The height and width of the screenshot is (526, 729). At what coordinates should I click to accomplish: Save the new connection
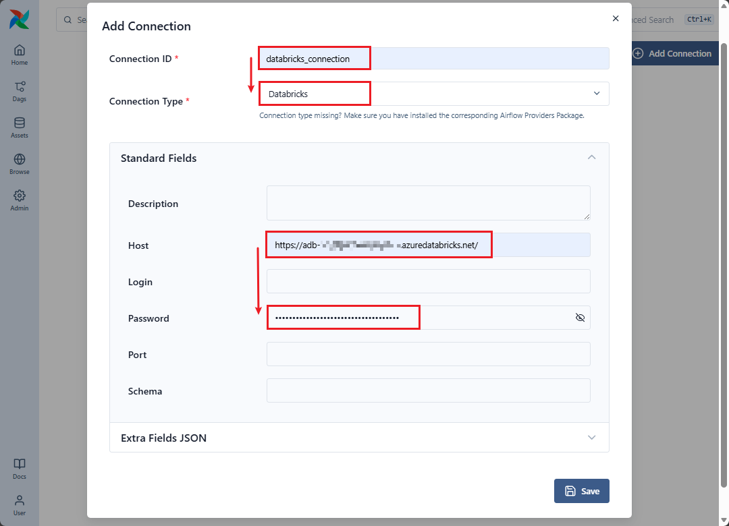[581, 491]
